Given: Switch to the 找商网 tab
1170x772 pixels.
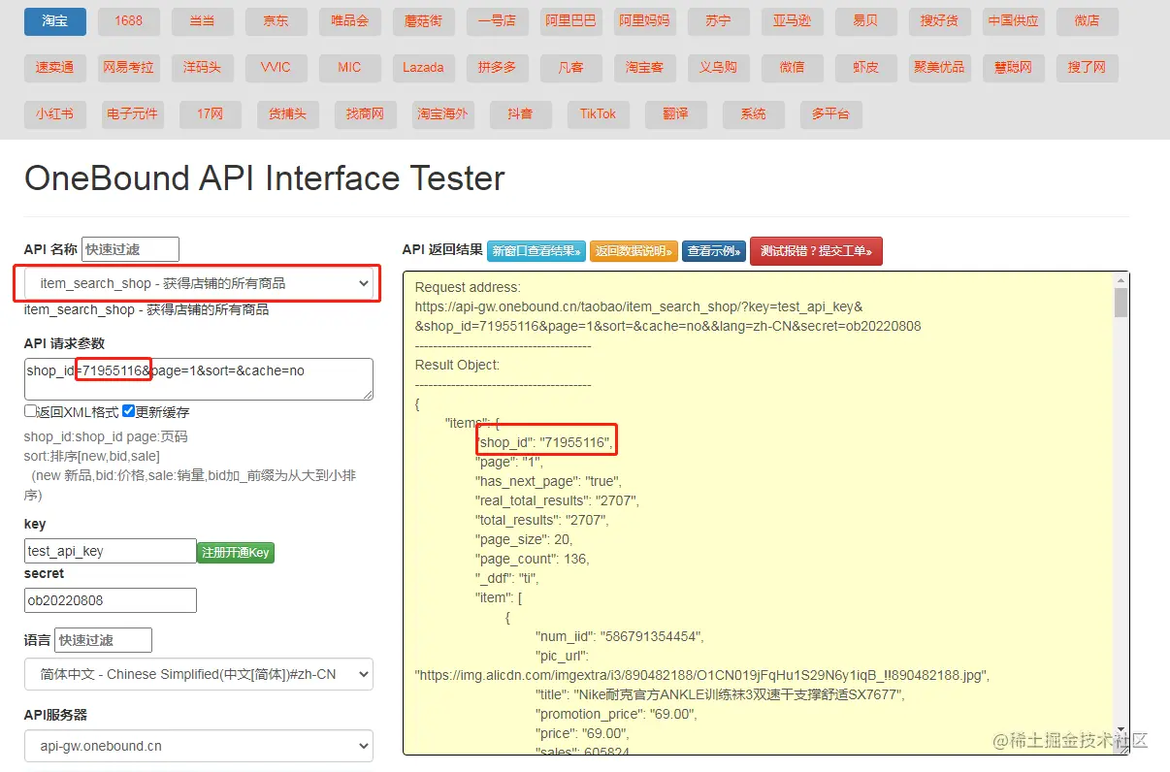Looking at the screenshot, I should 365,114.
